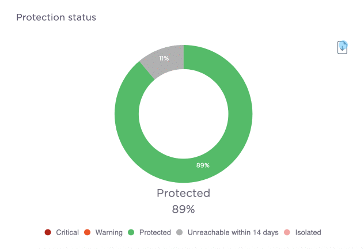Click the red Critical legend dot
This screenshot has height=249, width=364.
coord(48,232)
